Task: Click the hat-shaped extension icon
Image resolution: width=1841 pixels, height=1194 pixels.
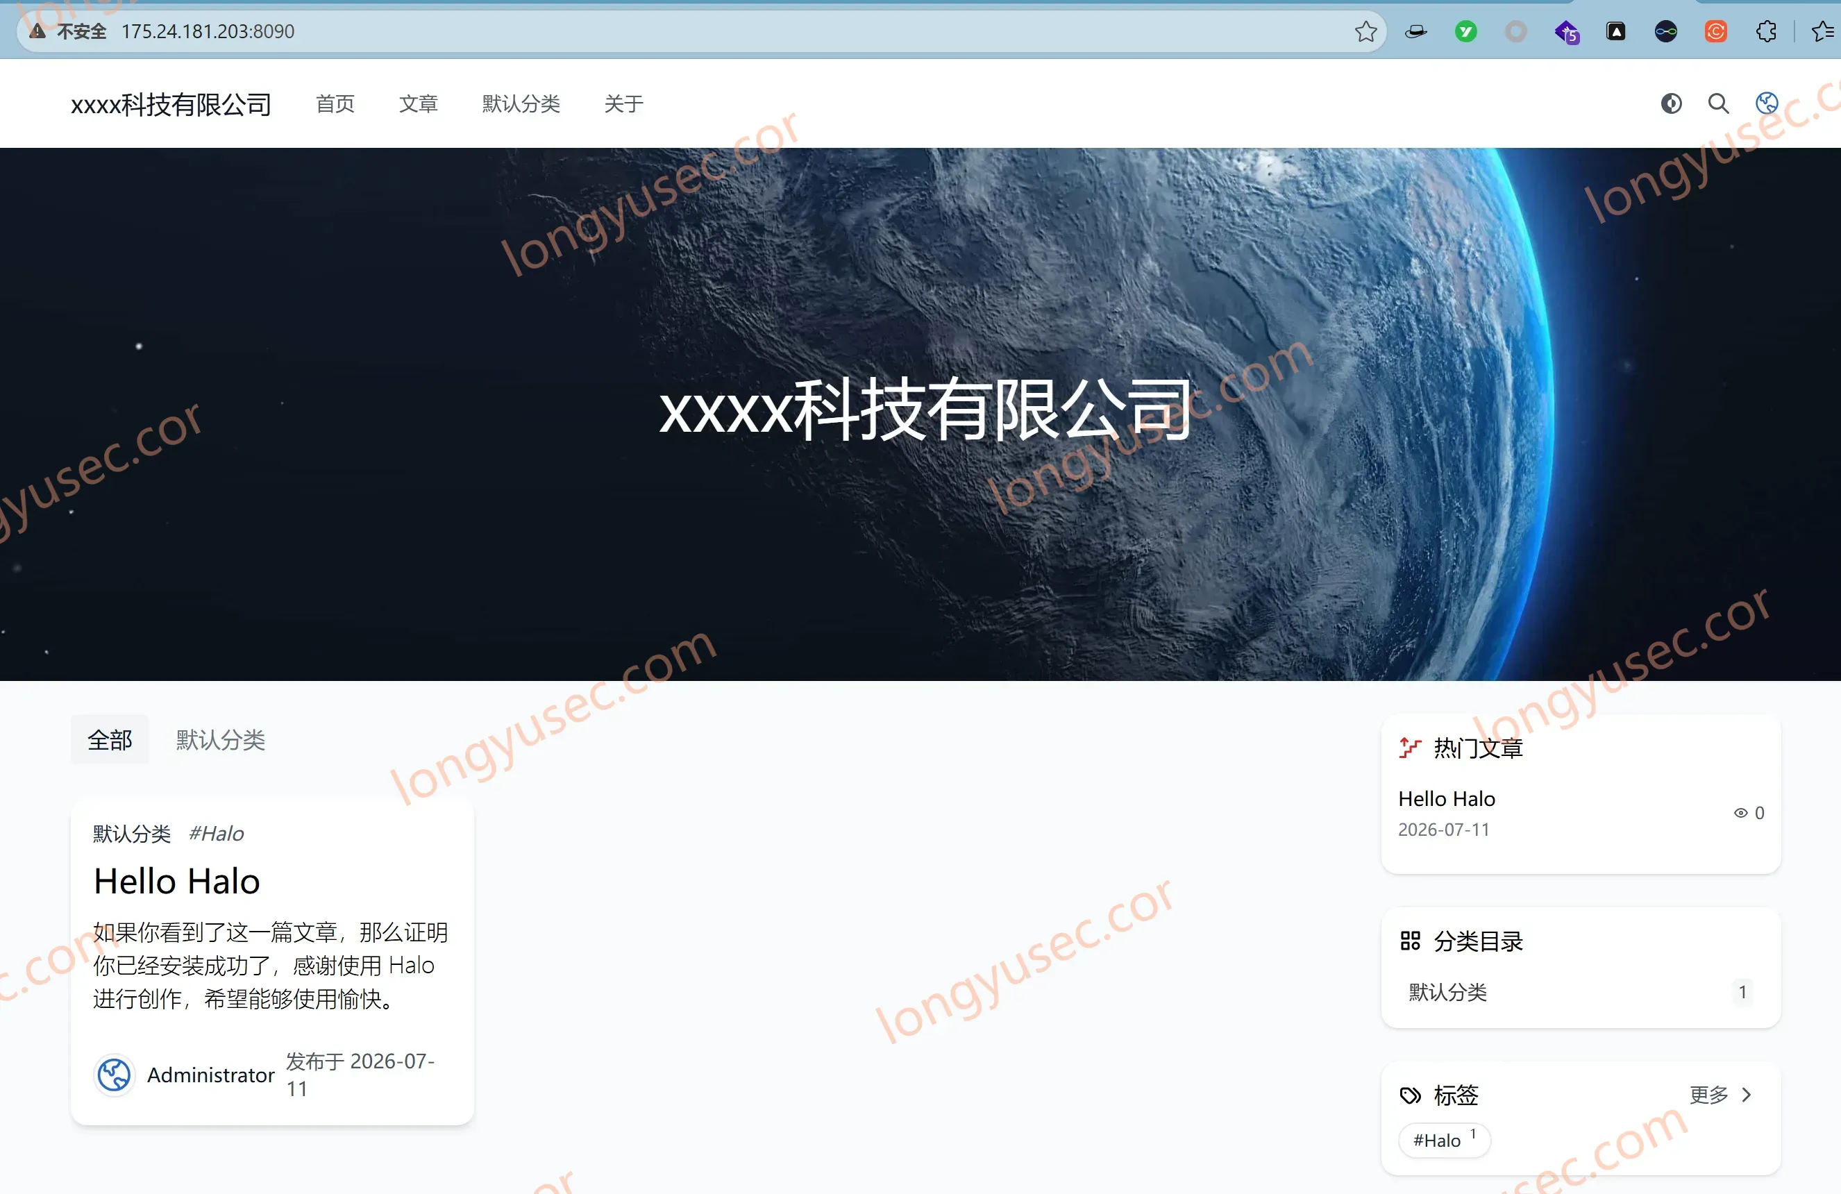Action: coord(1415,32)
